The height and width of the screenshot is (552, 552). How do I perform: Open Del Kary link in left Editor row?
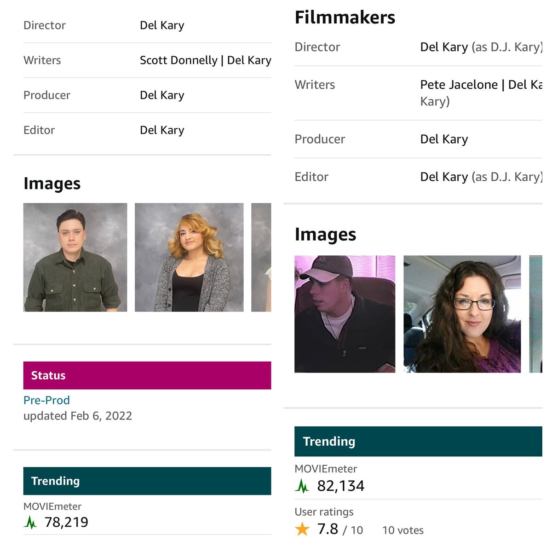162,130
